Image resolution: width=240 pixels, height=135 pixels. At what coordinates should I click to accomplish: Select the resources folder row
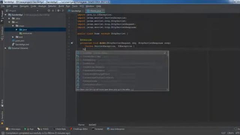pyautogui.click(x=35, y=33)
